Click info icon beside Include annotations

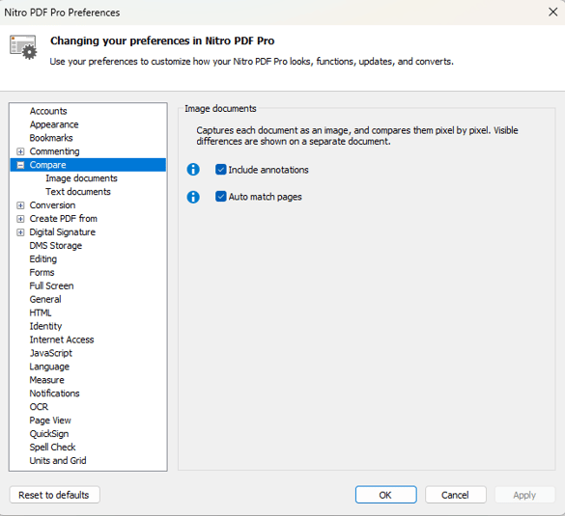(x=193, y=170)
